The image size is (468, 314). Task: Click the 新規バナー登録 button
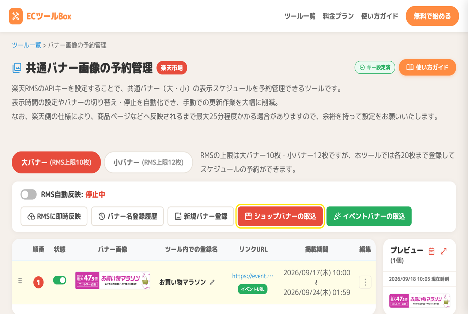click(201, 216)
